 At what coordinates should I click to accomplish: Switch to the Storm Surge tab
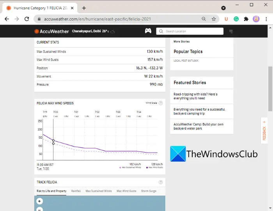point(149,191)
